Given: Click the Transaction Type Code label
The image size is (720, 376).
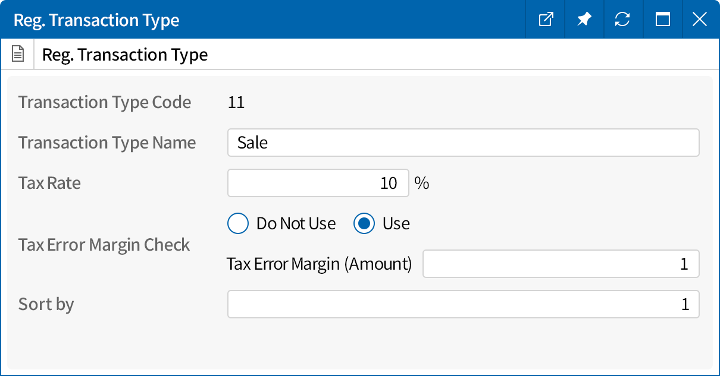Looking at the screenshot, I should (105, 103).
